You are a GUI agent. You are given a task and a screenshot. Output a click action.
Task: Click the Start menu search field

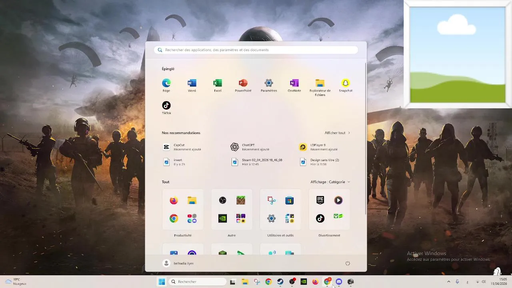point(256,50)
